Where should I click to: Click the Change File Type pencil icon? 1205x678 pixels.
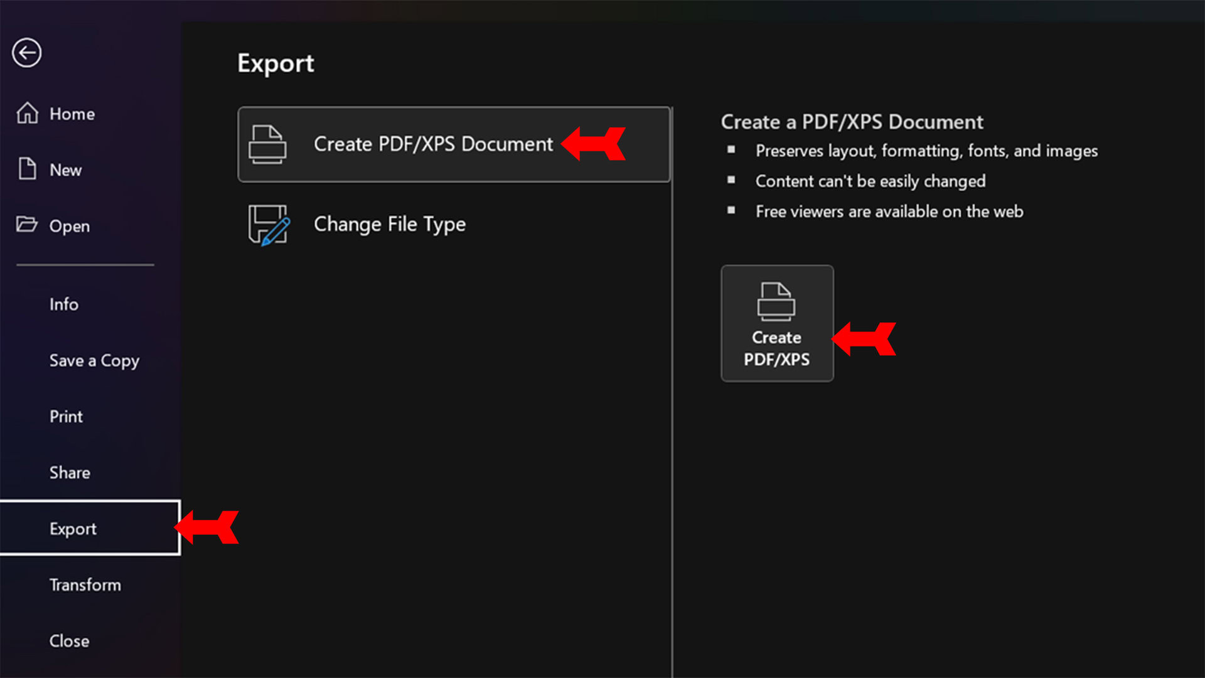pos(269,225)
